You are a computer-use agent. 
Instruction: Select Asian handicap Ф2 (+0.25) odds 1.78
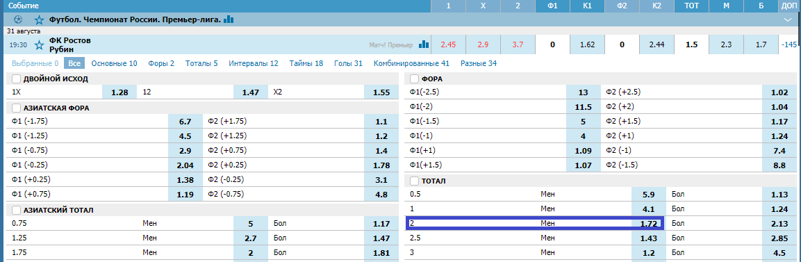[x=381, y=165]
